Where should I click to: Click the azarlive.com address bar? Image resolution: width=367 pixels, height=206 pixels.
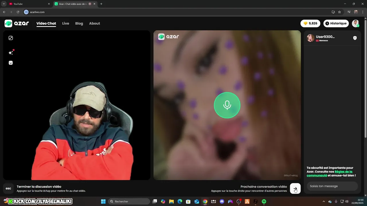pos(178,12)
